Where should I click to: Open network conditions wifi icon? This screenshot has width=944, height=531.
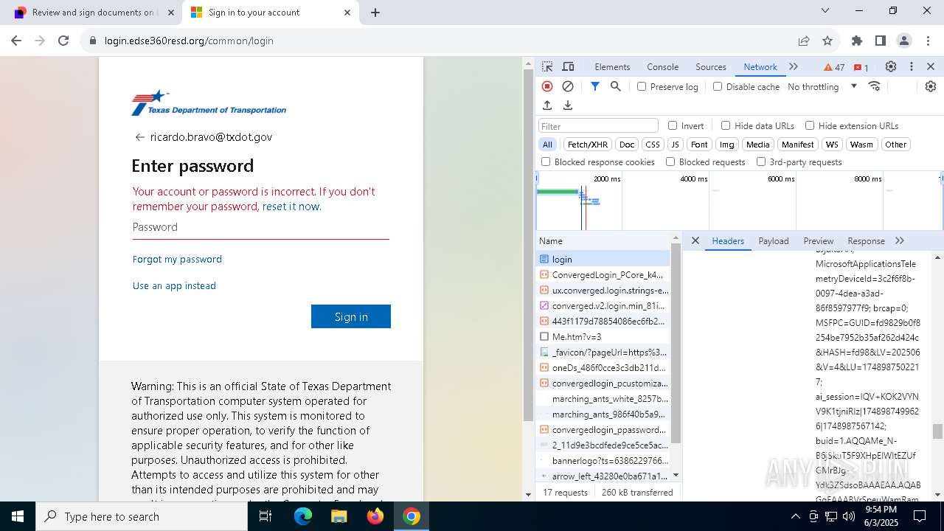click(x=875, y=86)
